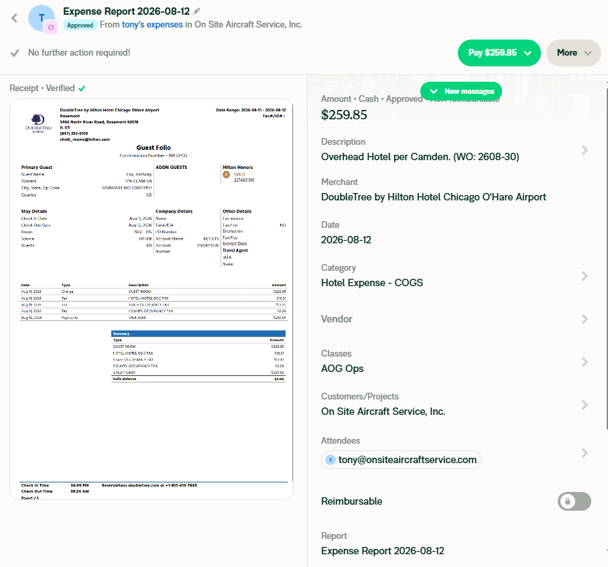This screenshot has height=567, width=608.
Task: Click On Site Aircraft Service, Inc. project value
Action: pos(383,412)
